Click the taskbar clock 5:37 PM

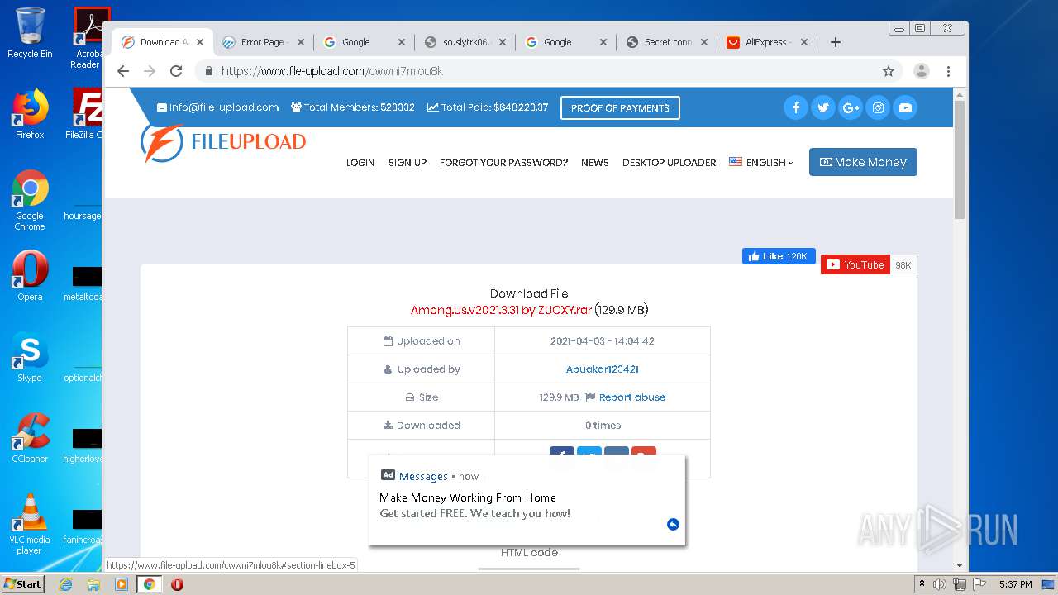click(x=1015, y=584)
